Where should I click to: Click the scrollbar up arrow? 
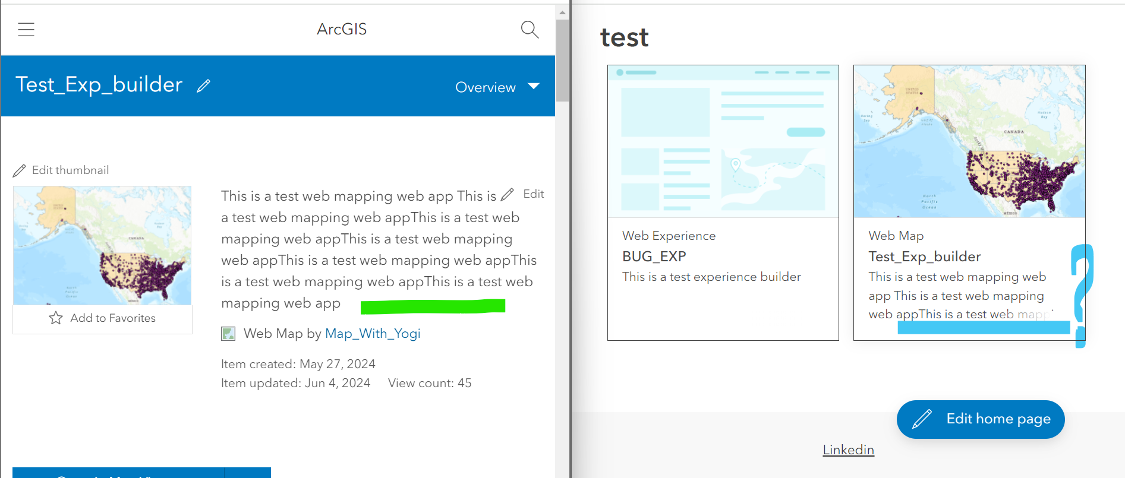[562, 12]
